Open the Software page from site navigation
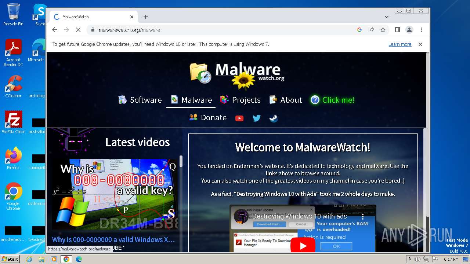The height and width of the screenshot is (264, 470). [140, 100]
